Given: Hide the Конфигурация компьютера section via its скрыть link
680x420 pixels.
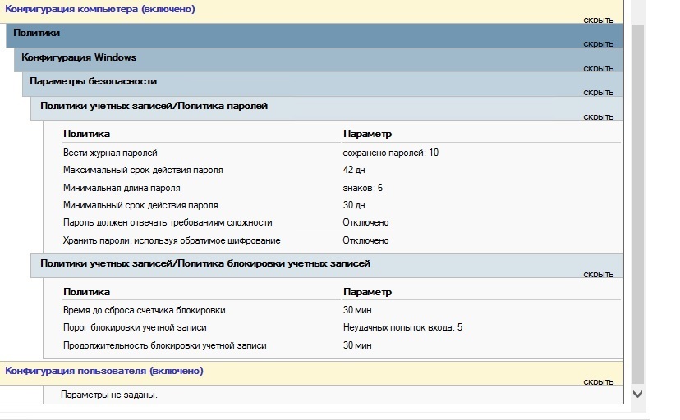Looking at the screenshot, I should point(598,19).
